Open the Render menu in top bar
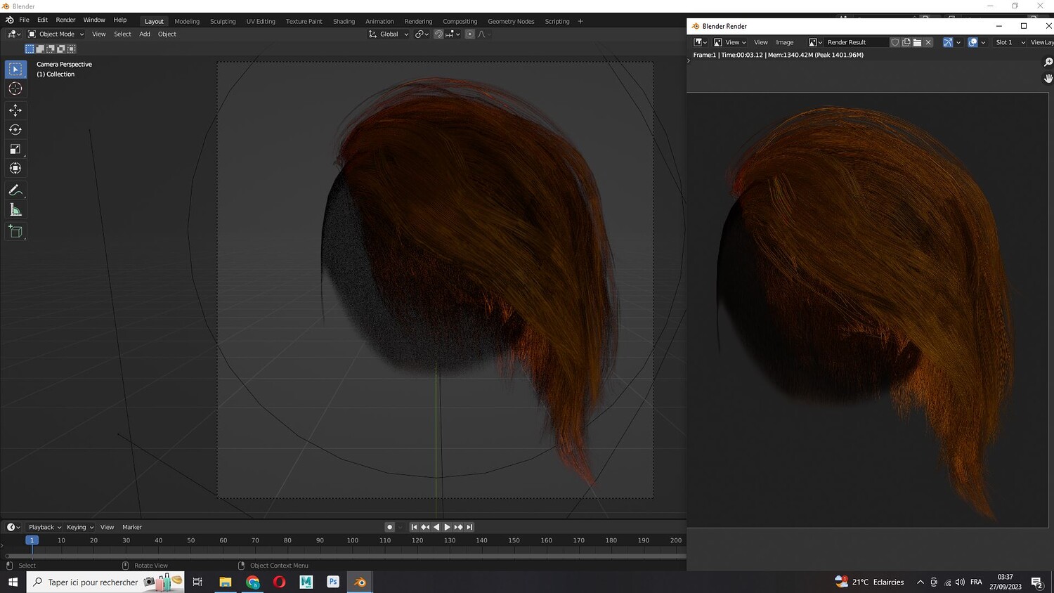Screen dimensions: 1054x593 (65, 20)
